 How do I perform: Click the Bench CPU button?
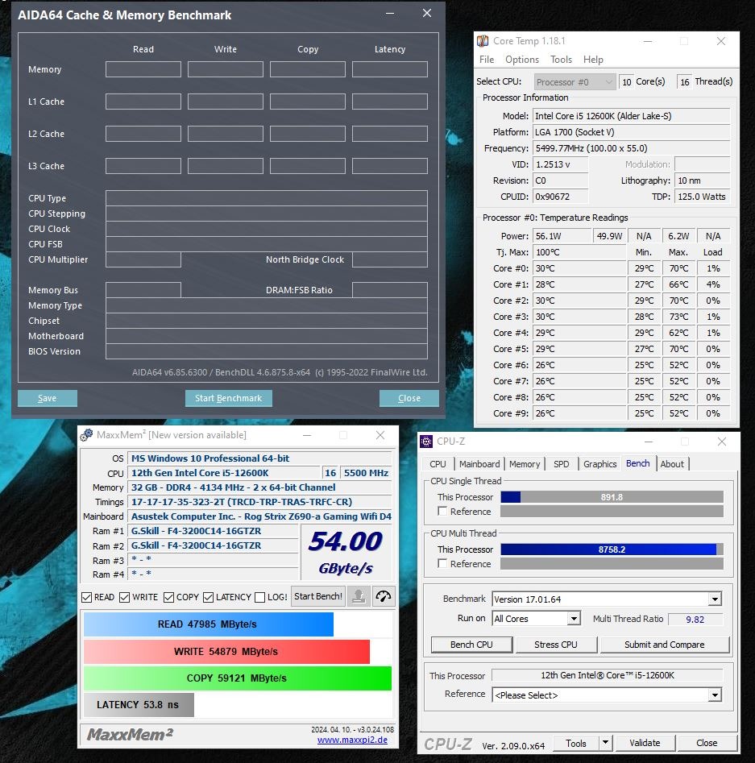click(x=471, y=645)
